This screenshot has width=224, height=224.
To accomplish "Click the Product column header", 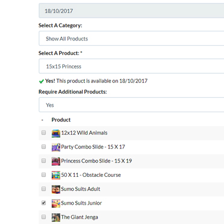I will pos(61,120).
